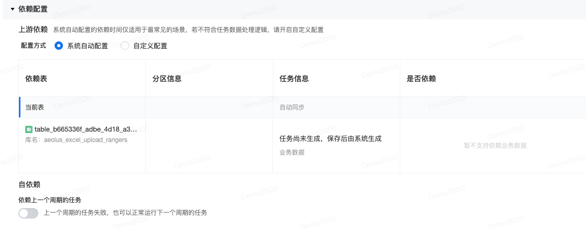Screen dimensions: 586x229
Task: Click 暂不支持依赖业务数据 placeholder text
Action: tap(495, 145)
